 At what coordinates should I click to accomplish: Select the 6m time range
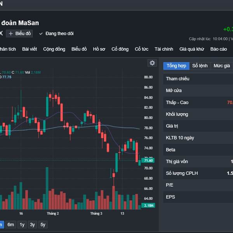pyautogui.click(x=11, y=224)
